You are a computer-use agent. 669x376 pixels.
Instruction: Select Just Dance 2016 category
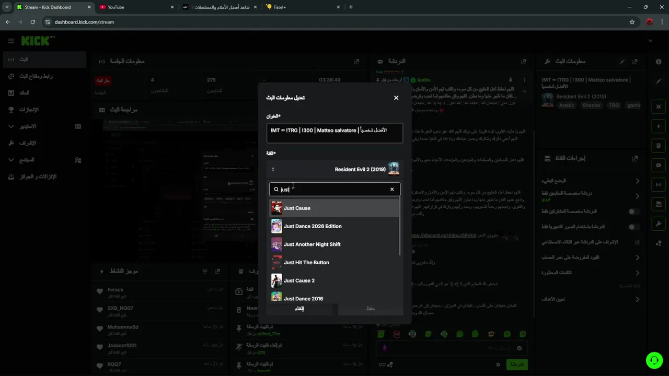coord(334,298)
